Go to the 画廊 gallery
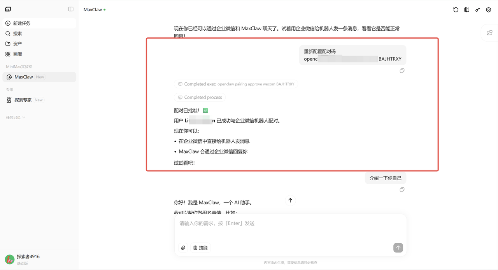Screen dimensions: 498x270 (x=18, y=54)
